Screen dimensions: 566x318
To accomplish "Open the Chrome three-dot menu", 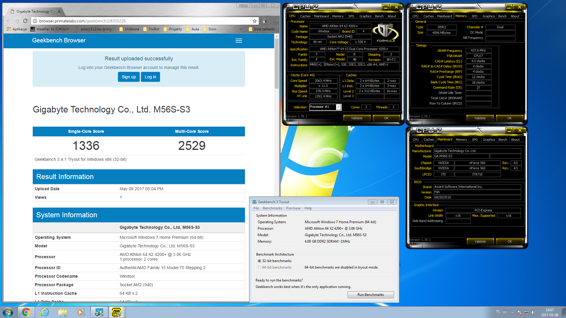I will tap(274, 21).
